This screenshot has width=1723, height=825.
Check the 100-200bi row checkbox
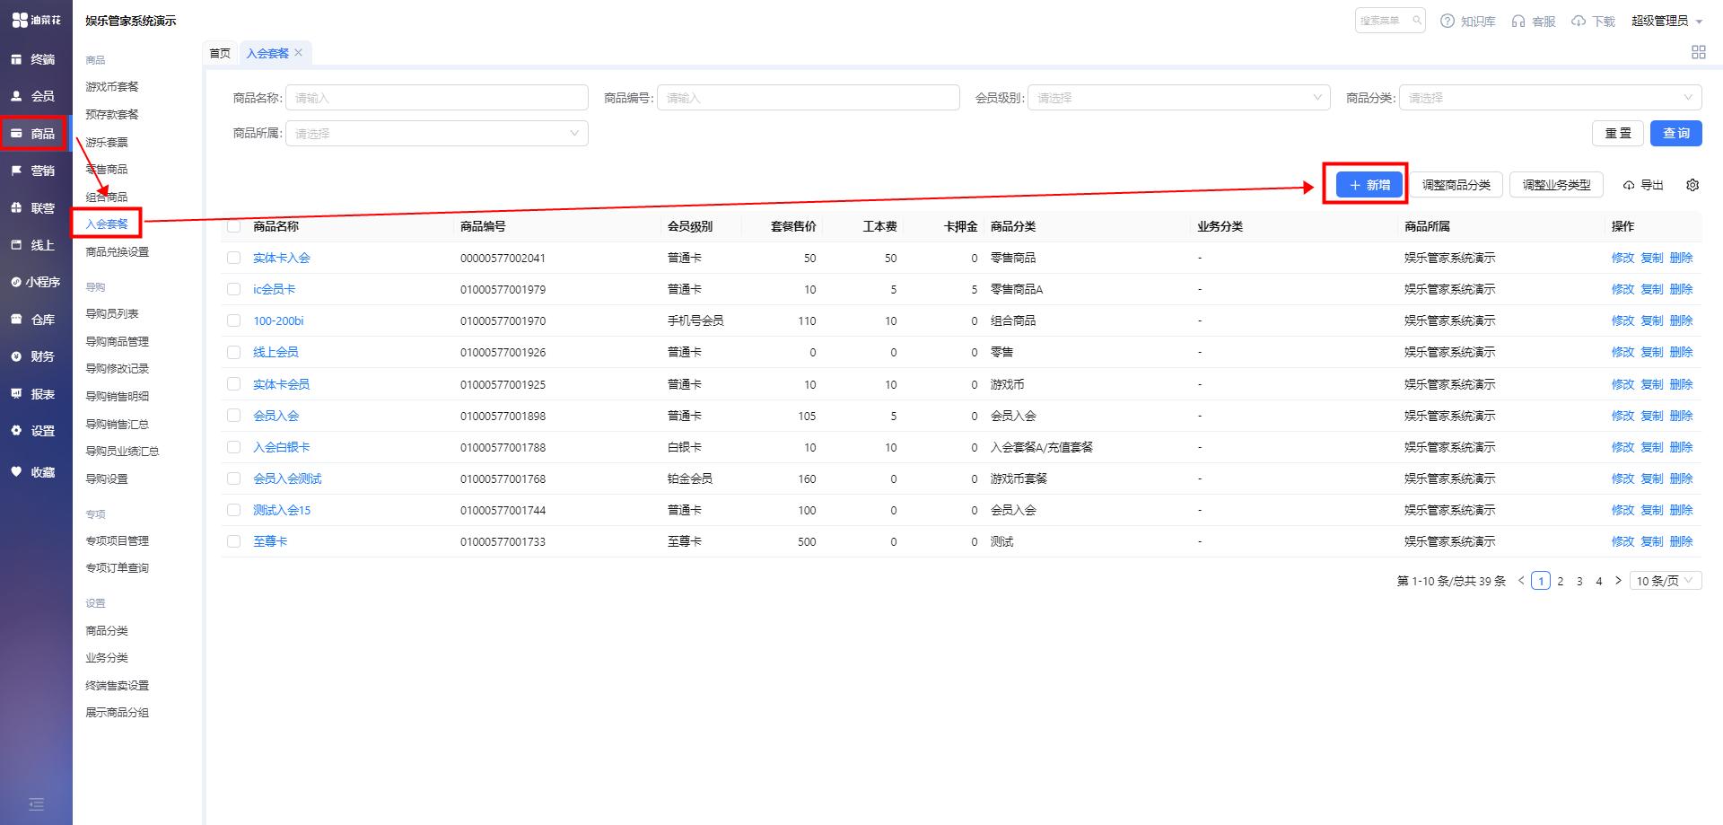click(234, 320)
